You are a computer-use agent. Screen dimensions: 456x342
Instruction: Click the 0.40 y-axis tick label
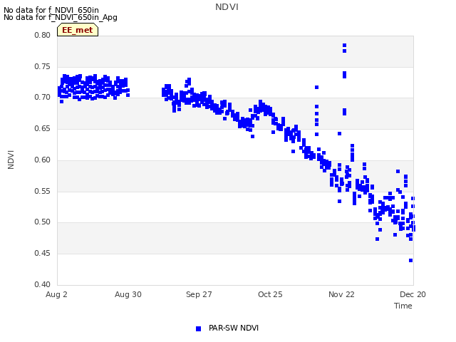click(x=43, y=284)
